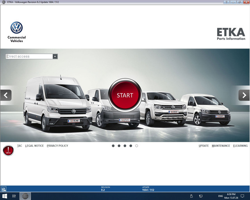Click the ETKA Parts Information logo
This screenshot has width=250, height=200.
(x=231, y=34)
